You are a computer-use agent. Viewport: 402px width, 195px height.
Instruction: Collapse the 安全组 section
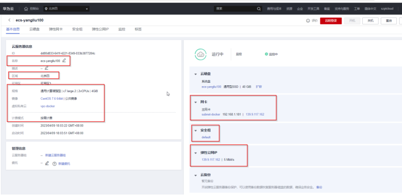coord(195,130)
